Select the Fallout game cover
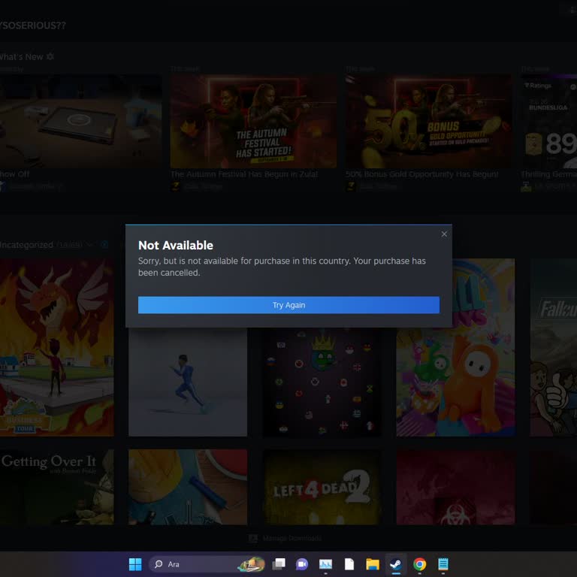 pos(554,347)
